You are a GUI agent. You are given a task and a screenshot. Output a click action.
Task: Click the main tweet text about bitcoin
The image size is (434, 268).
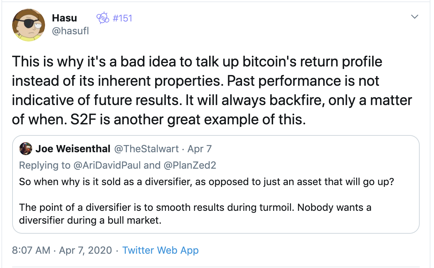click(212, 91)
